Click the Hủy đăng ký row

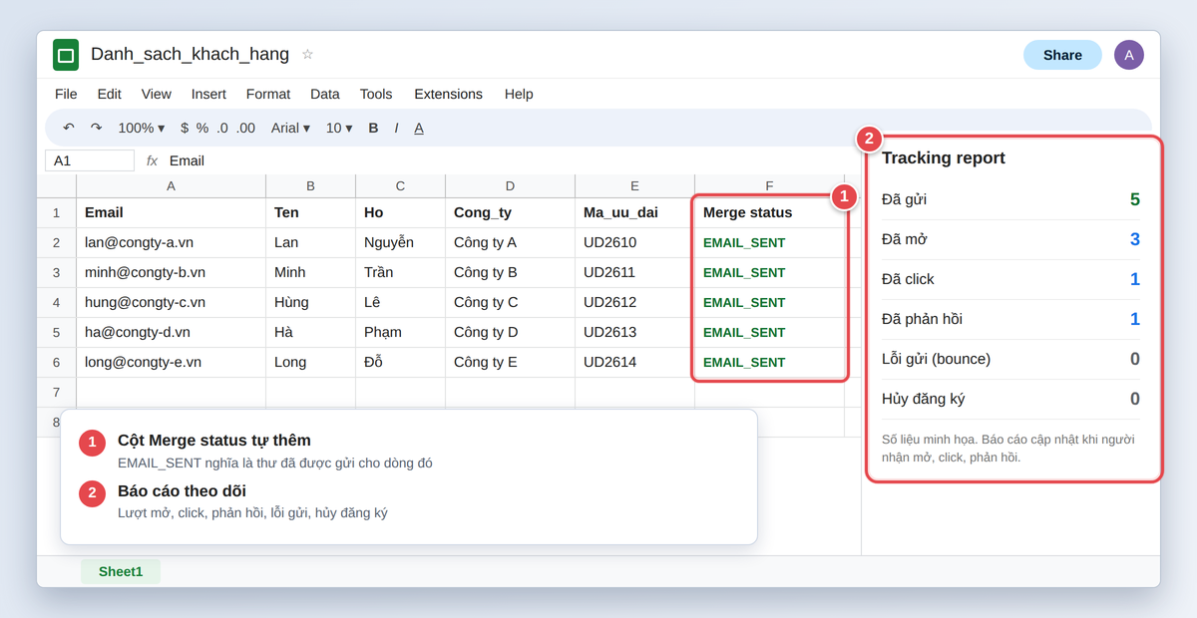tap(1010, 399)
